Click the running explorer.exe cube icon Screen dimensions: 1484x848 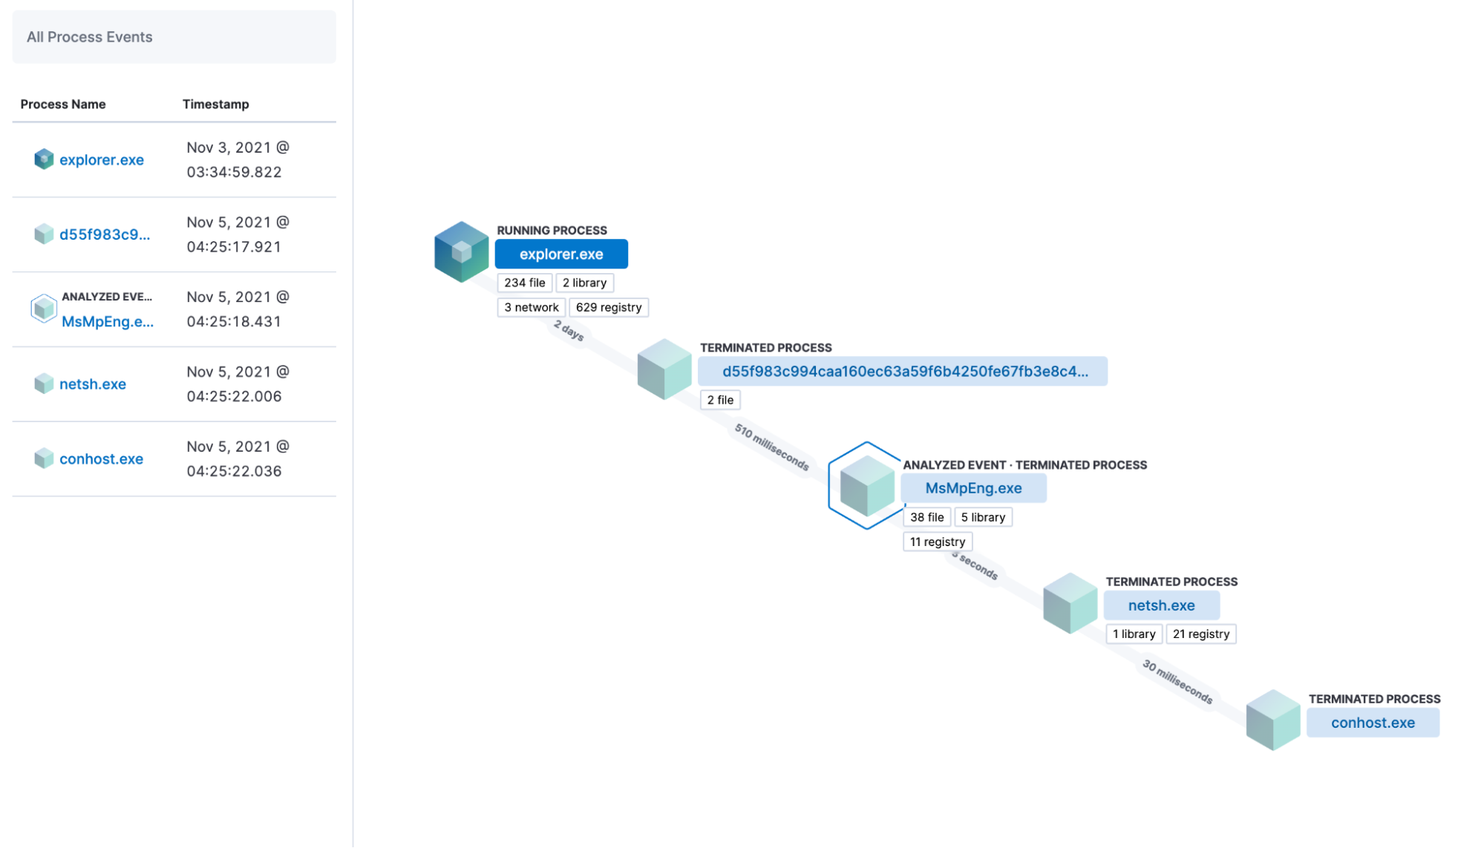(x=460, y=251)
